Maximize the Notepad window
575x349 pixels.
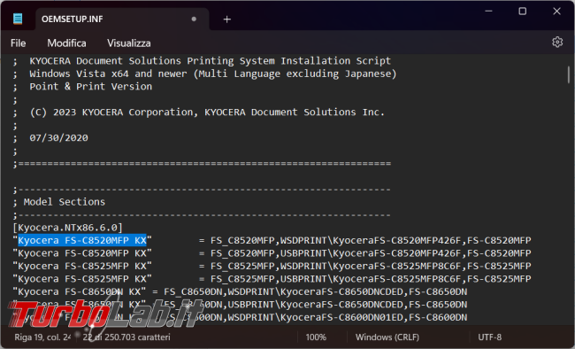523,12
